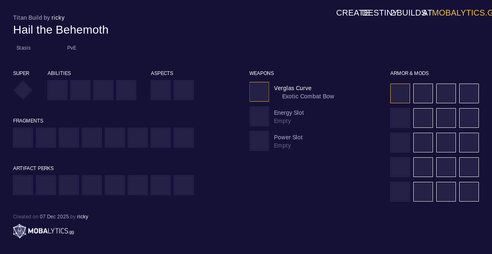Open the empty Energy Slot icon
The width and height of the screenshot is (492, 254).
259,116
